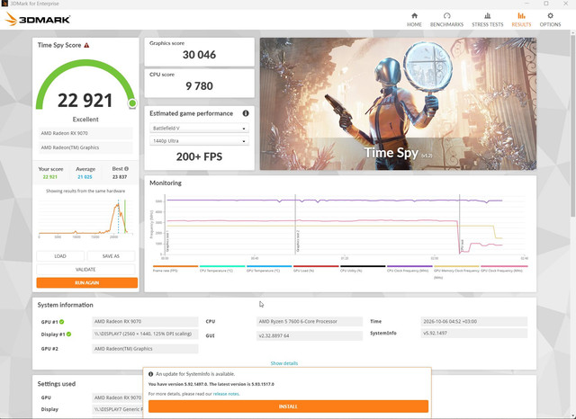
Task: Switch to the HOME tab label
Action: [414, 24]
